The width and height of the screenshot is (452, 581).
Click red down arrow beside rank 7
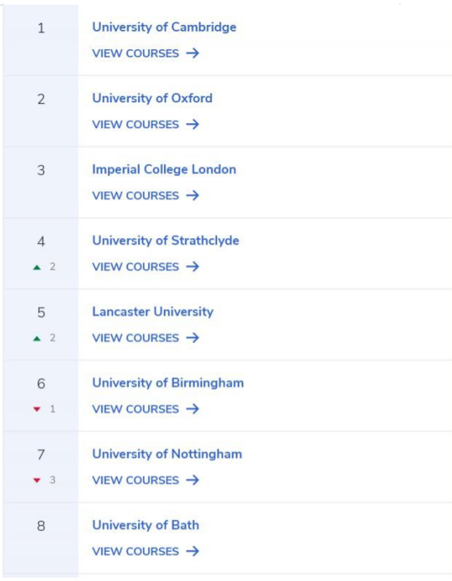[x=37, y=480]
